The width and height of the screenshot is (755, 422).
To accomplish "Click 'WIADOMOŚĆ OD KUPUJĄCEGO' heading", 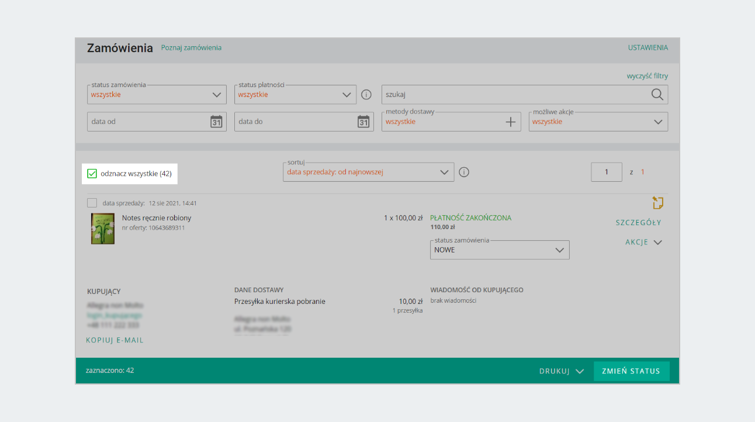I will pyautogui.click(x=477, y=290).
